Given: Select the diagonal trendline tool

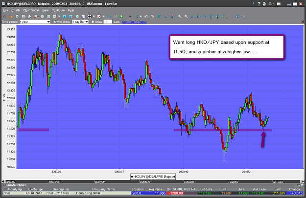Looking at the screenshot, I should click(137, 17).
